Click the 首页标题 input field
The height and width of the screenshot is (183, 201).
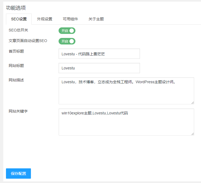[x=99, y=54]
